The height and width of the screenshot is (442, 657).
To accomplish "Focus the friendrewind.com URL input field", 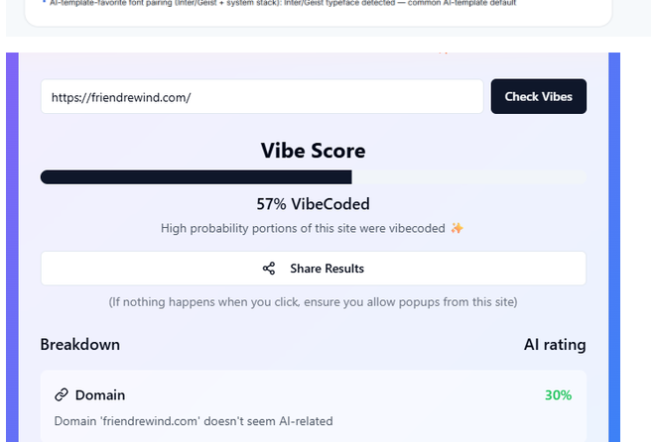I will 262,97.
